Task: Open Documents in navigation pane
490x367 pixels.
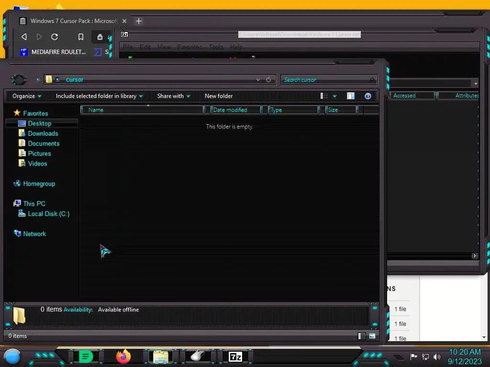Action: (x=39, y=143)
